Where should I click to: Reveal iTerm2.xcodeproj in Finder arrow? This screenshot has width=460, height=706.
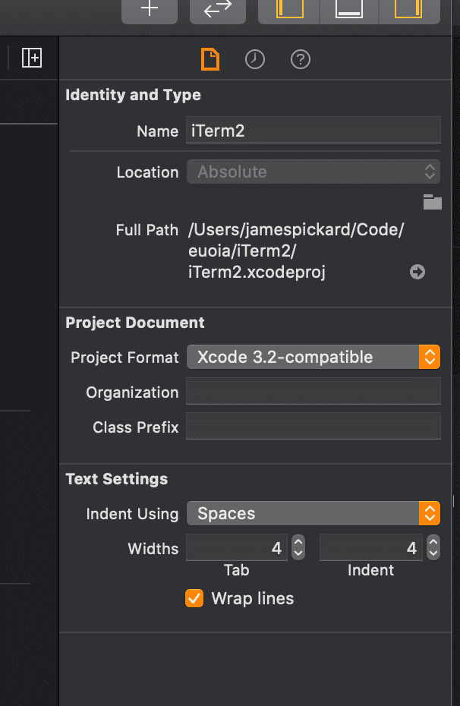click(x=417, y=272)
